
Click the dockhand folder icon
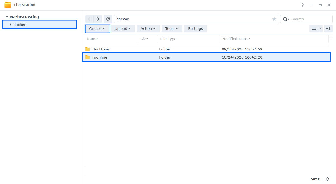point(88,49)
